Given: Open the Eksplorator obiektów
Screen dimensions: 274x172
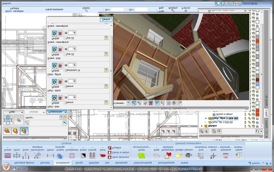Looking at the screenshot, I should click(x=168, y=152).
